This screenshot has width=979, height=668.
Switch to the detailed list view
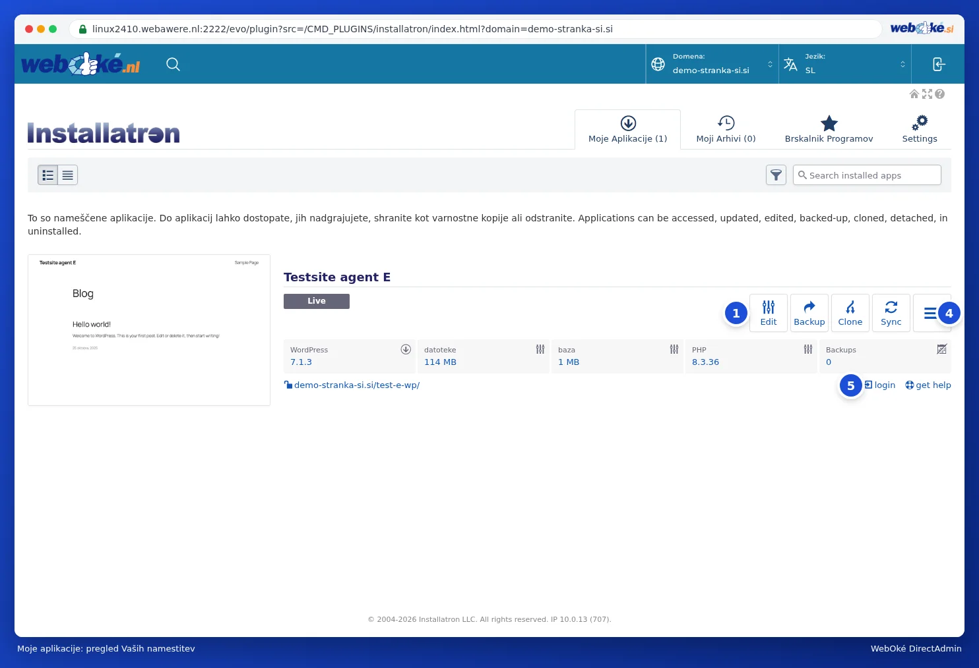(x=48, y=175)
